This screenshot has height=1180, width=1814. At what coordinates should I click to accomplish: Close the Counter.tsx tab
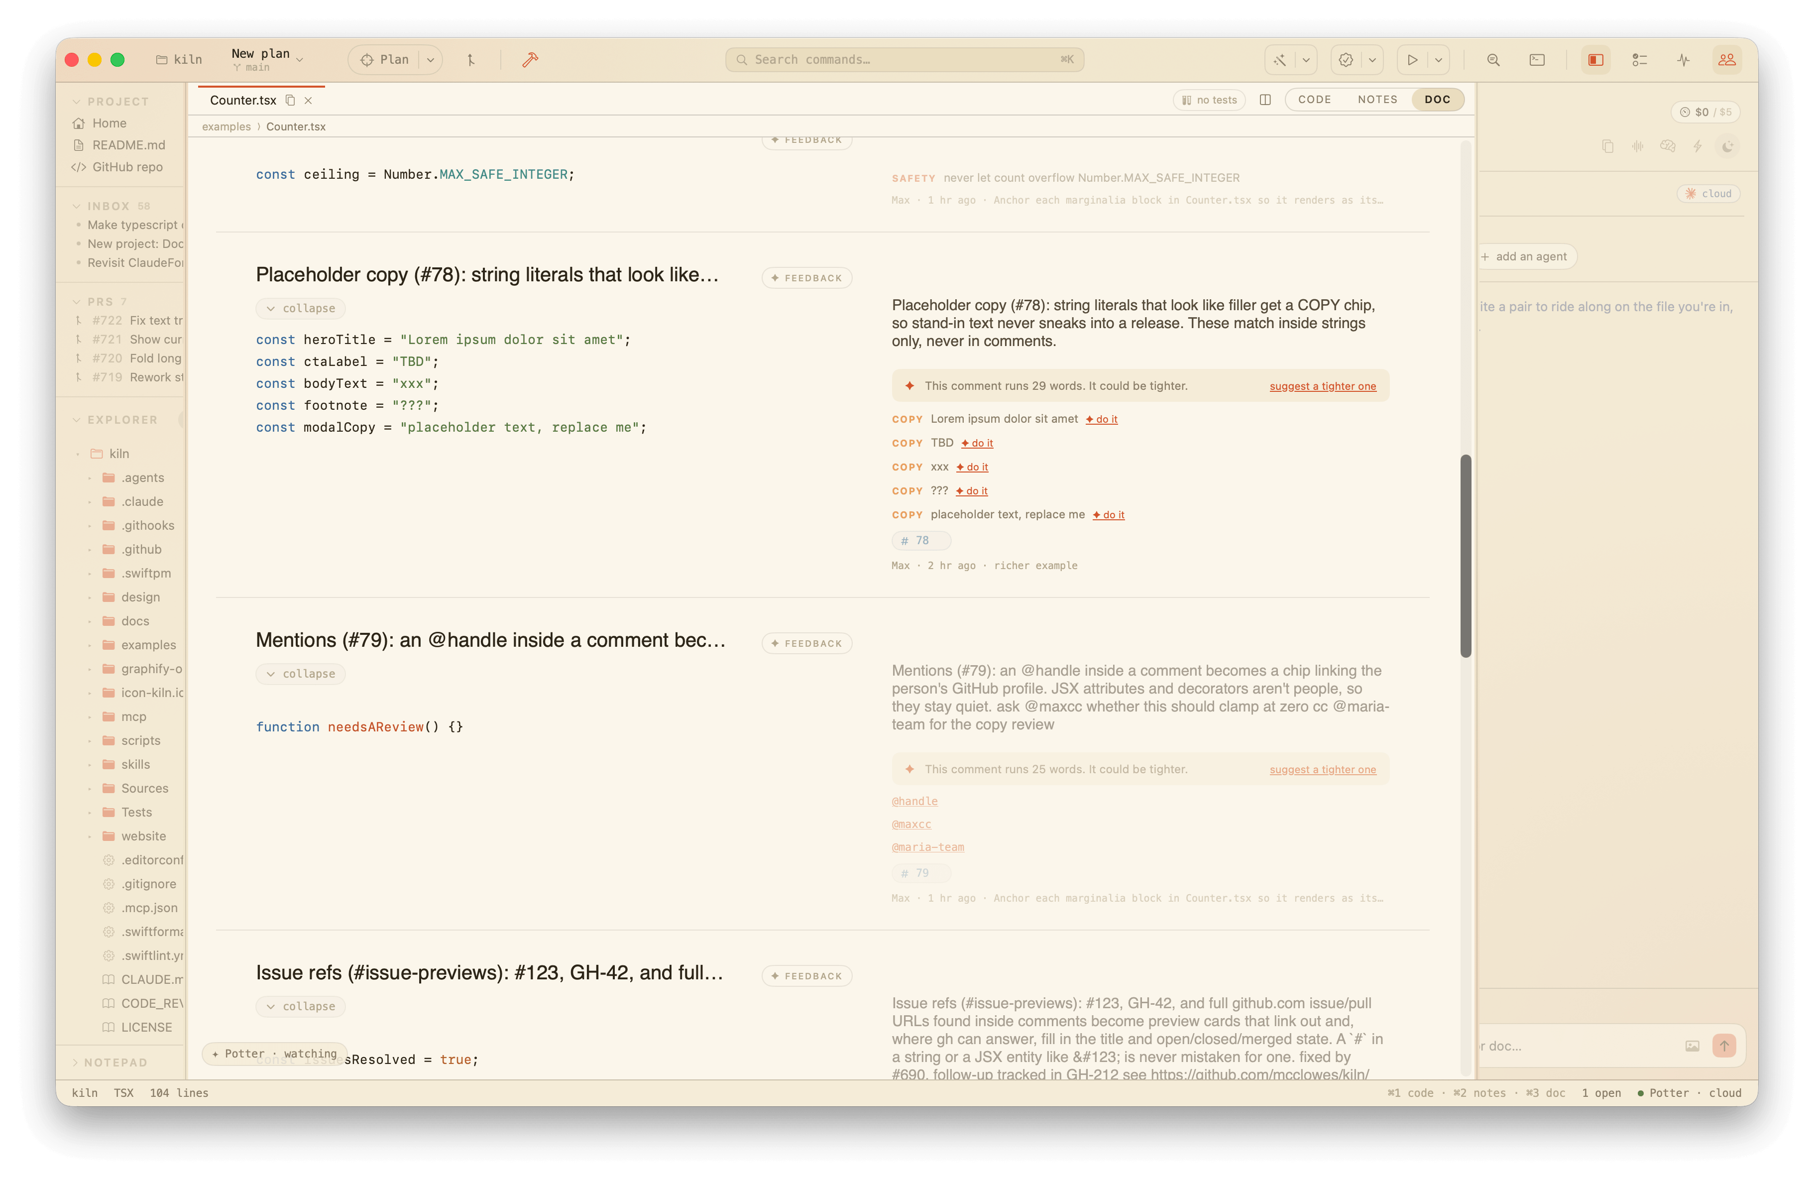pyautogui.click(x=309, y=100)
